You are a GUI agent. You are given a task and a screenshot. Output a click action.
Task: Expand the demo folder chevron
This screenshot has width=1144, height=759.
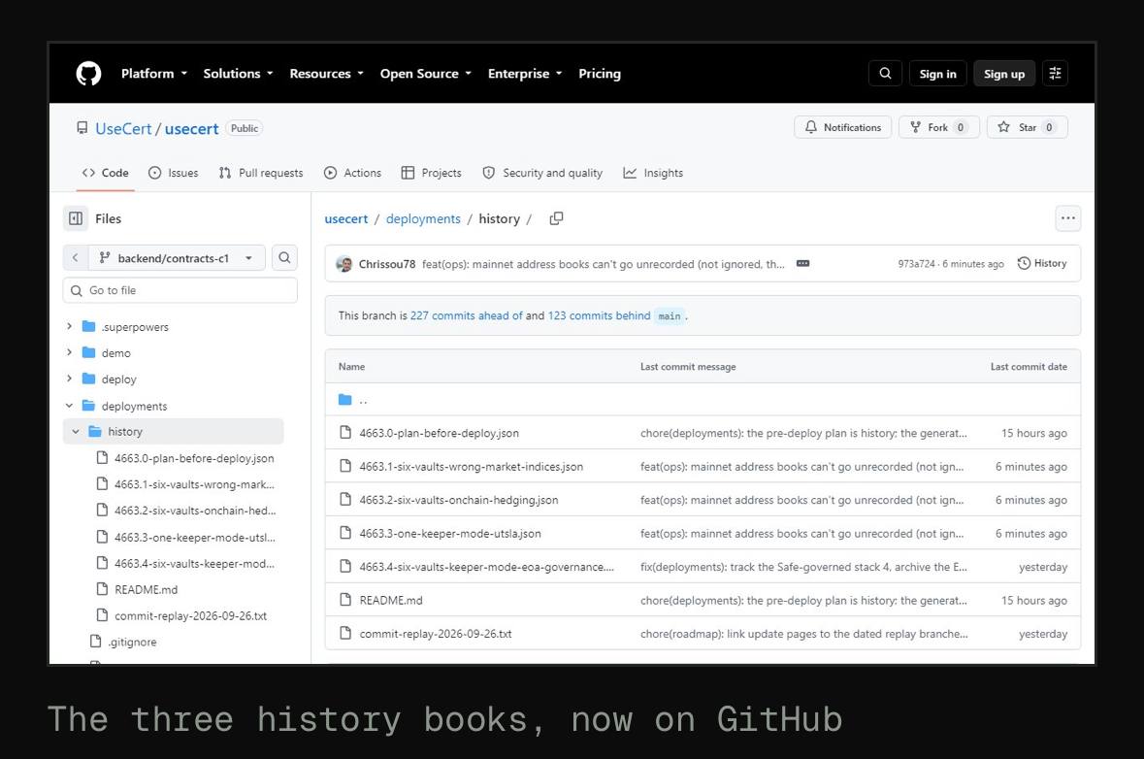coord(69,352)
